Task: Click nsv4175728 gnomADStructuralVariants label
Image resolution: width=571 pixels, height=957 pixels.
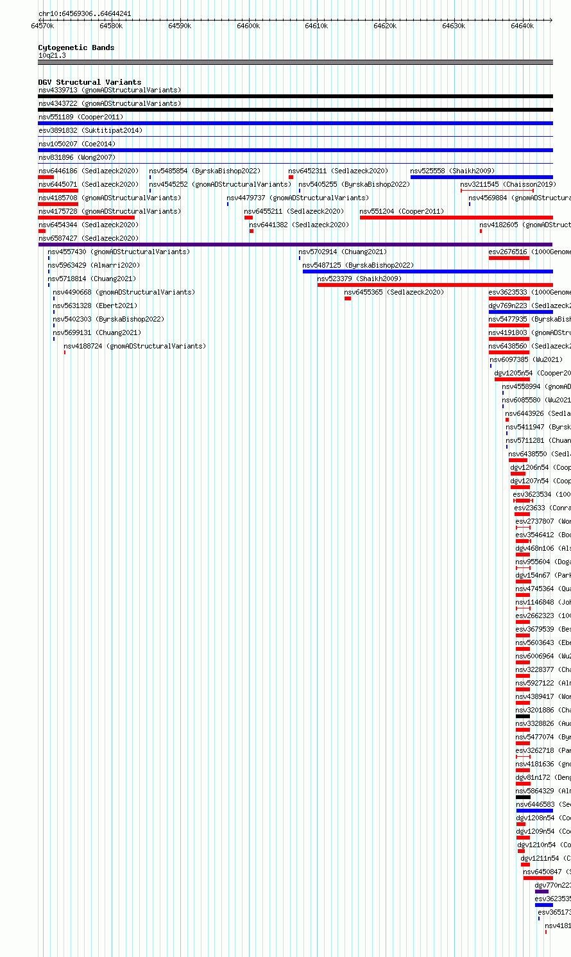Action: [110, 211]
